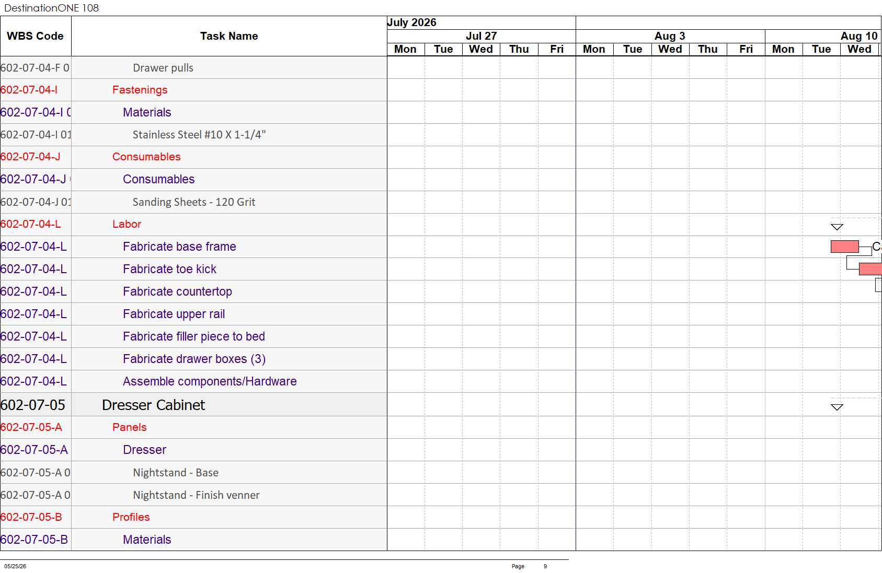The image size is (882, 573).
Task: Click WBS code 602-07-05-B in red
Action: coord(31,517)
